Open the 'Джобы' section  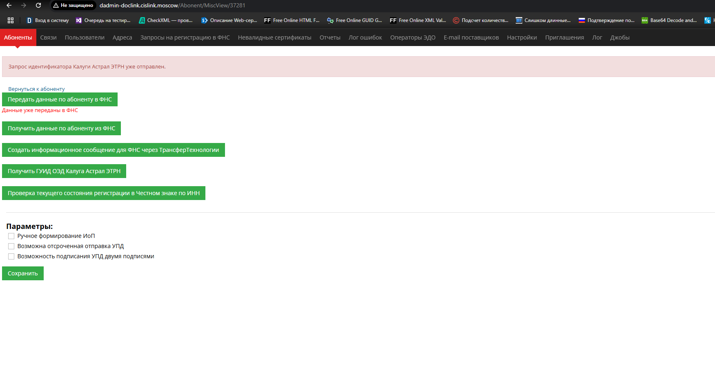point(620,37)
